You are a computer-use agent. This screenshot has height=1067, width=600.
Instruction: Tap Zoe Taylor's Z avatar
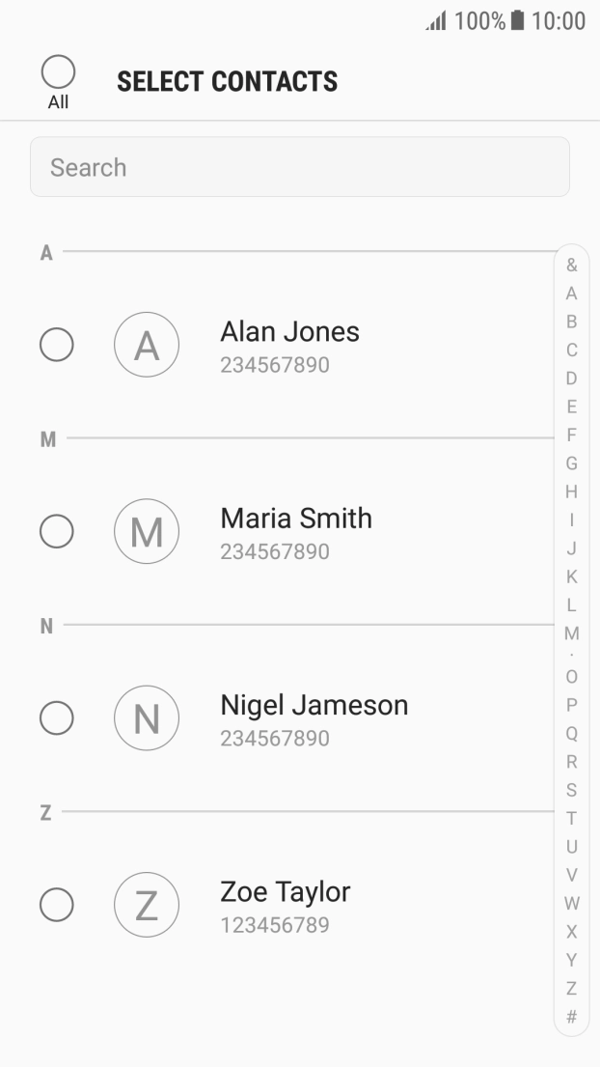click(147, 905)
